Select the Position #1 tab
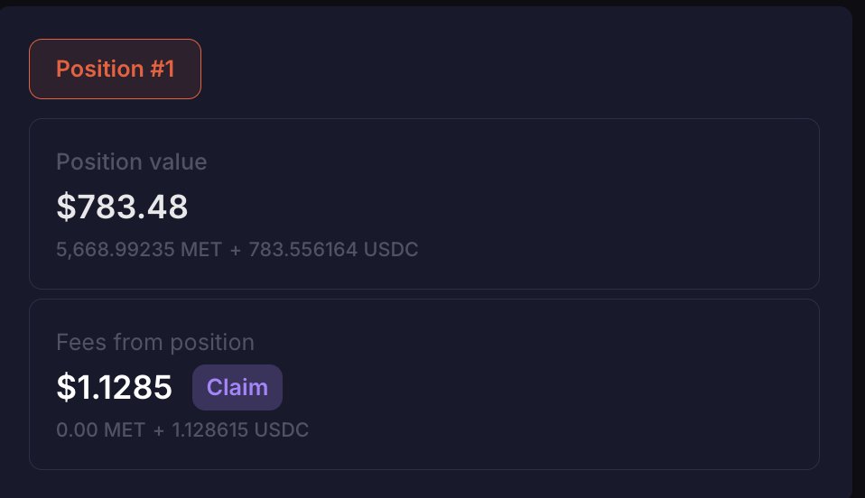Image resolution: width=865 pixels, height=498 pixels. (x=115, y=69)
